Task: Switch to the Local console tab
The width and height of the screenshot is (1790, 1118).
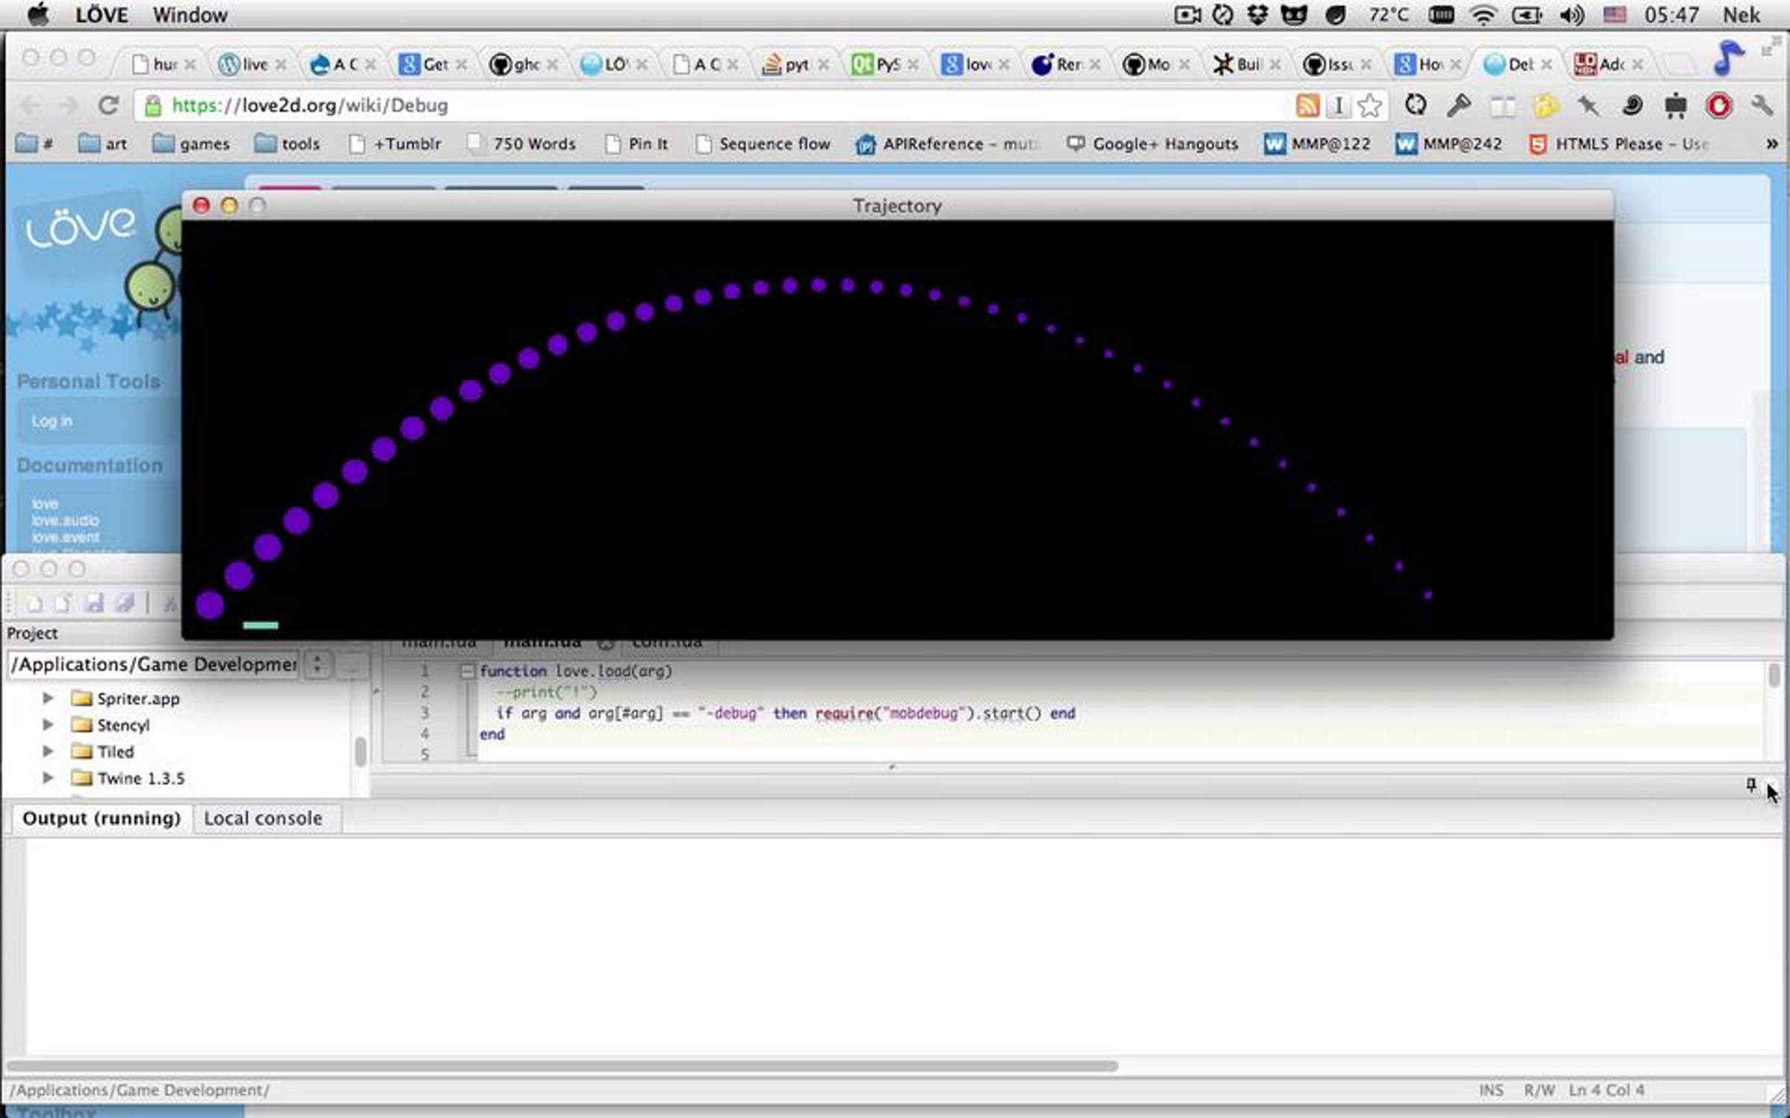Action: point(263,818)
